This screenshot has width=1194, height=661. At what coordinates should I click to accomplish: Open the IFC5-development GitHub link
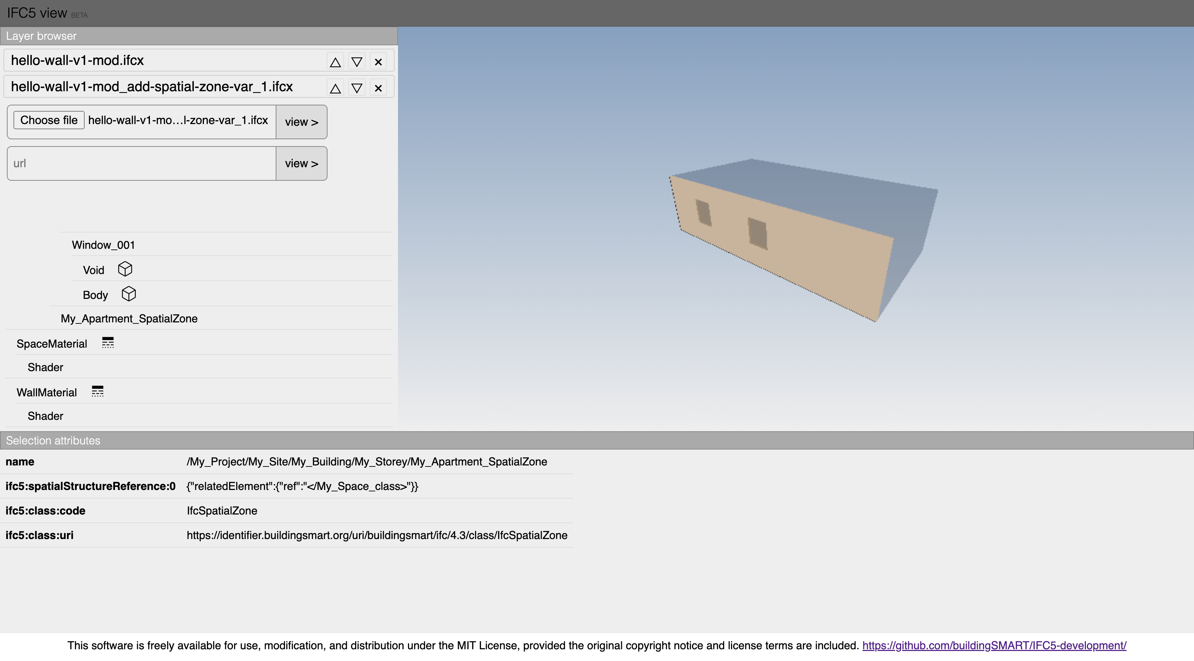pos(994,645)
